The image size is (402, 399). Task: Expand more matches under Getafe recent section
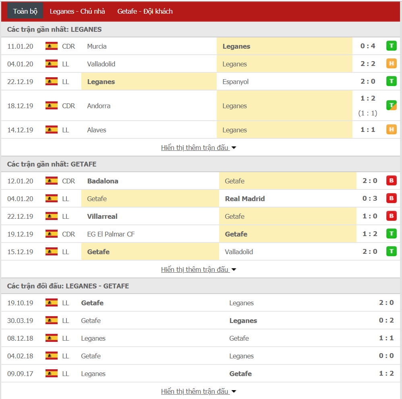199,269
